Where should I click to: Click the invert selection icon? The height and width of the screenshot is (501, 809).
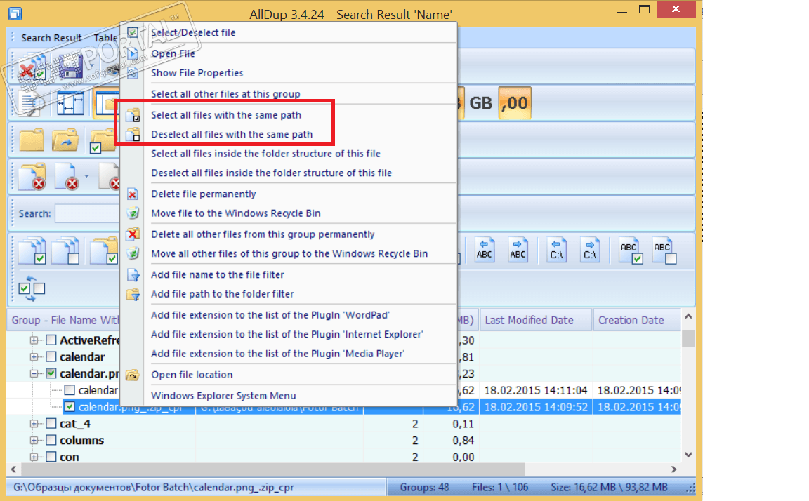tap(32, 288)
